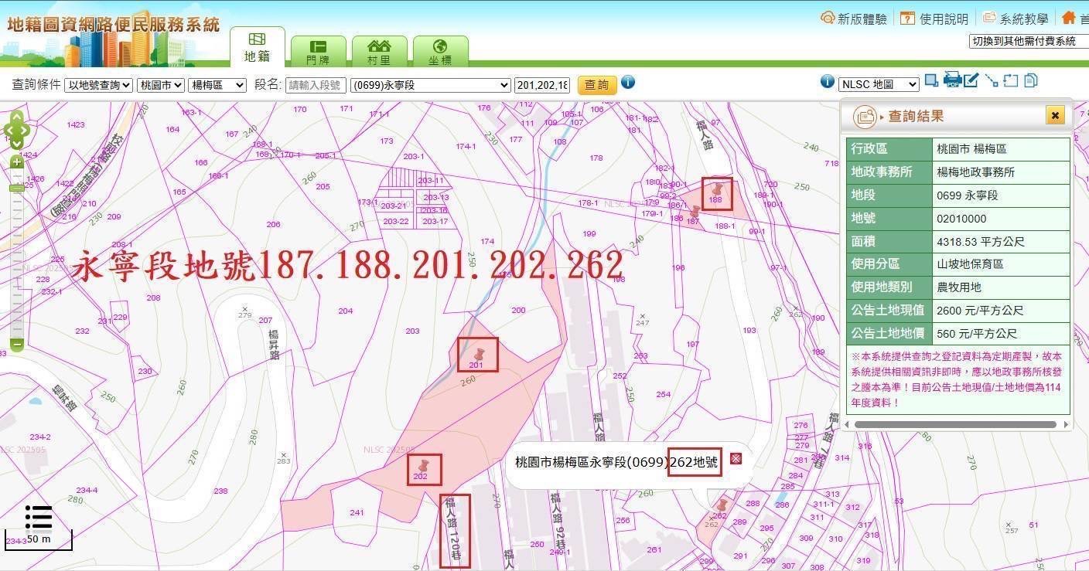Click the info icon beside NLSC 地圖
Viewport: 1089px width, 571px height.
click(x=827, y=81)
